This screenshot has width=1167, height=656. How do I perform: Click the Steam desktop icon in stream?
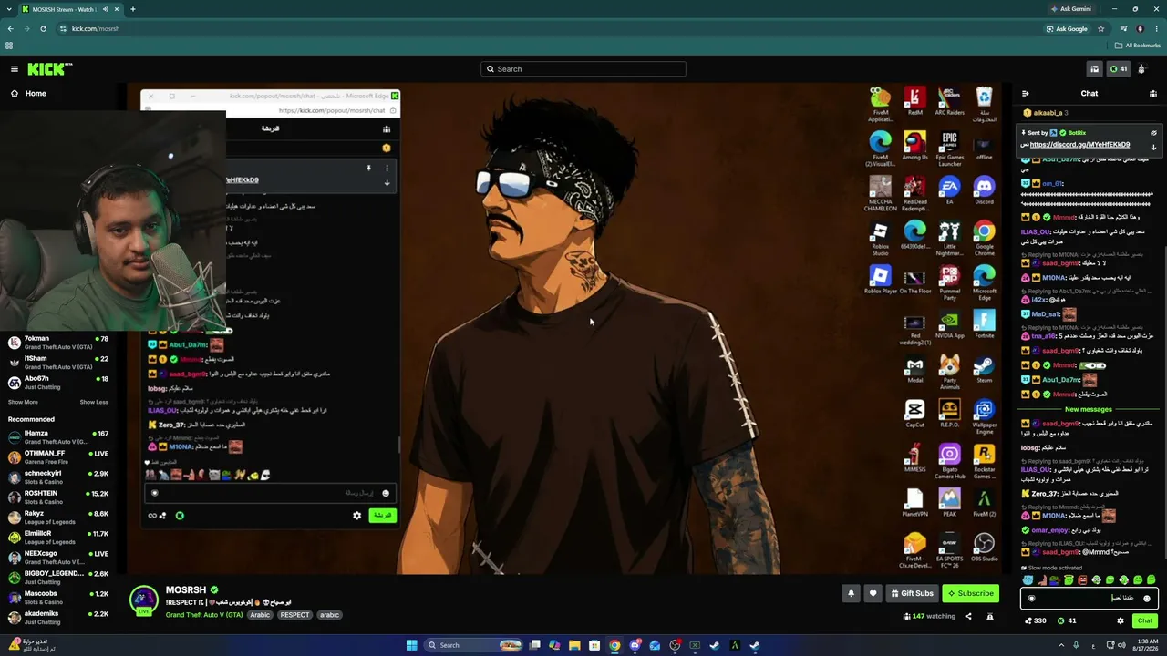[x=984, y=369]
